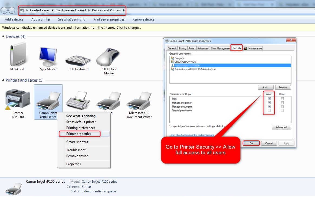
Task: Collapse the Printers and Faxes (5) group
Action: pyautogui.click(x=3, y=80)
